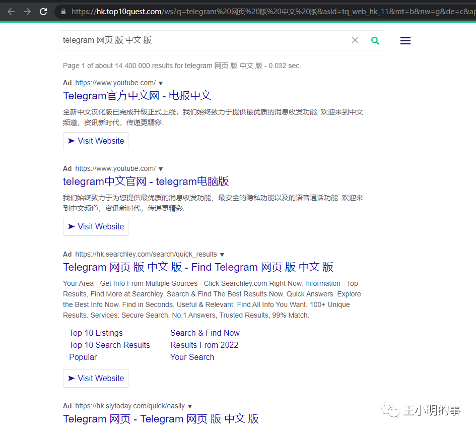The height and width of the screenshot is (431, 476).
Task: Open the Search & Find Now sitelink
Action: (x=205, y=333)
